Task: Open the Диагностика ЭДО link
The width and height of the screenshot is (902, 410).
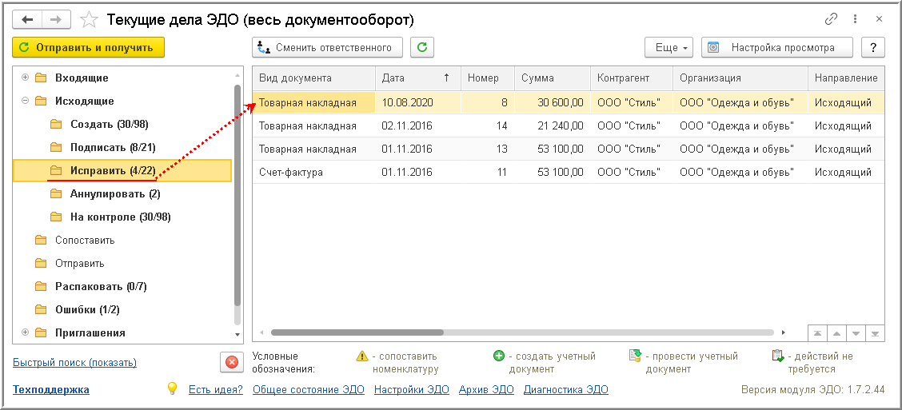Action: point(565,390)
